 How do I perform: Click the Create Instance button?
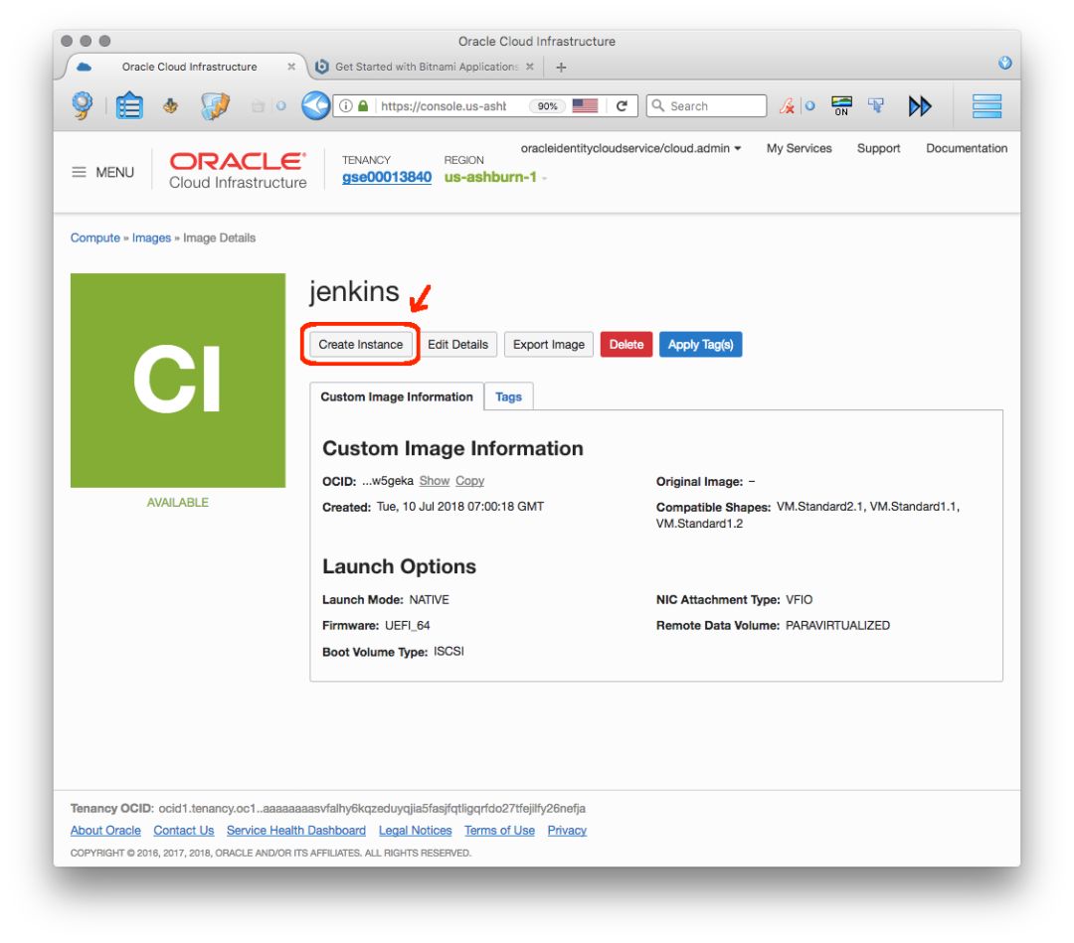(x=360, y=344)
